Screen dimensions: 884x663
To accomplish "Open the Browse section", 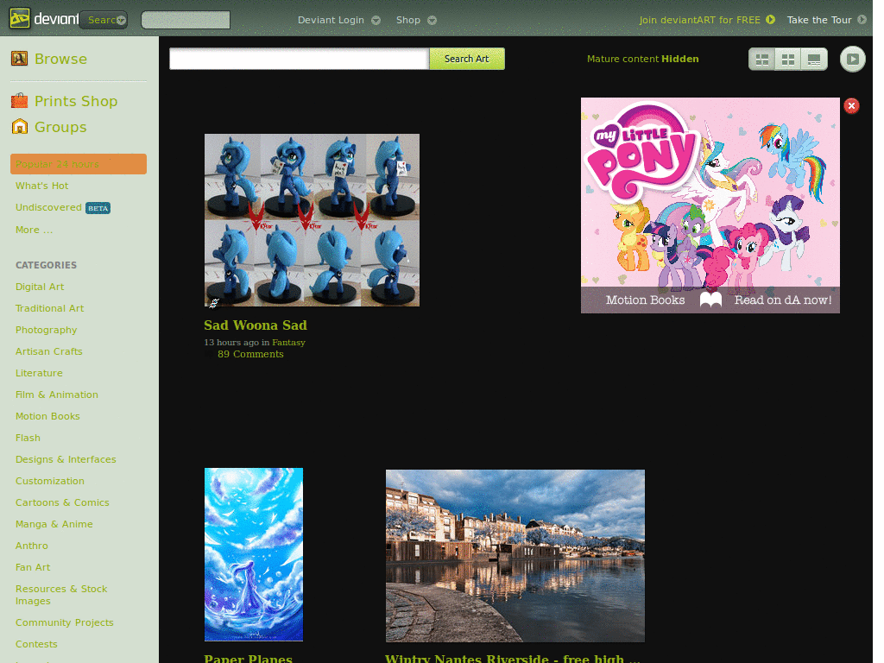I will coord(61,59).
